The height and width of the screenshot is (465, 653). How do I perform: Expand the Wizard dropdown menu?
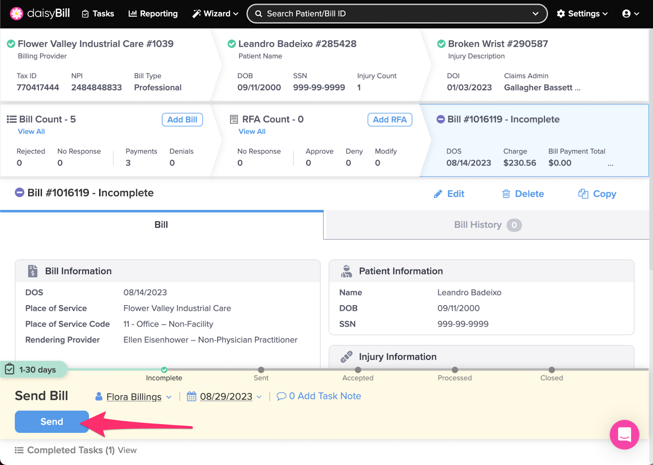(x=215, y=13)
